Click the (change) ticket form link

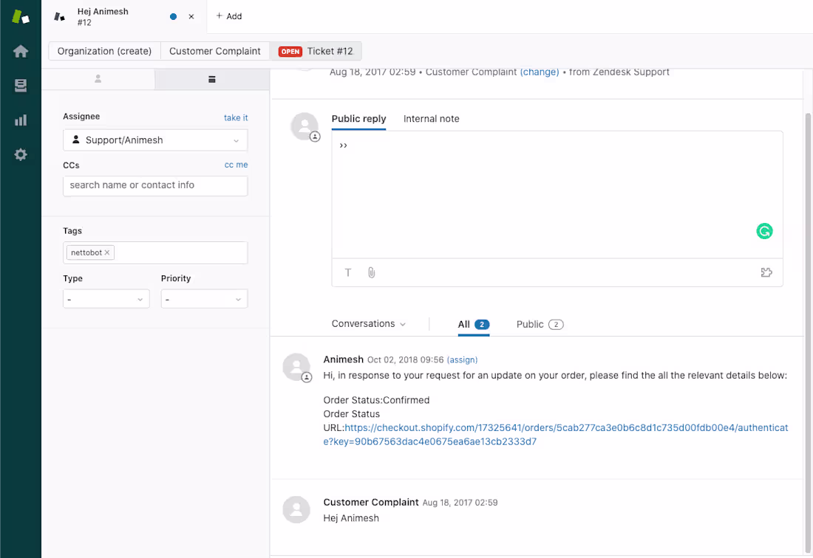[x=540, y=72]
